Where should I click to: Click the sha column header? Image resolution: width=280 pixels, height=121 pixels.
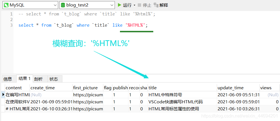(144, 88)
